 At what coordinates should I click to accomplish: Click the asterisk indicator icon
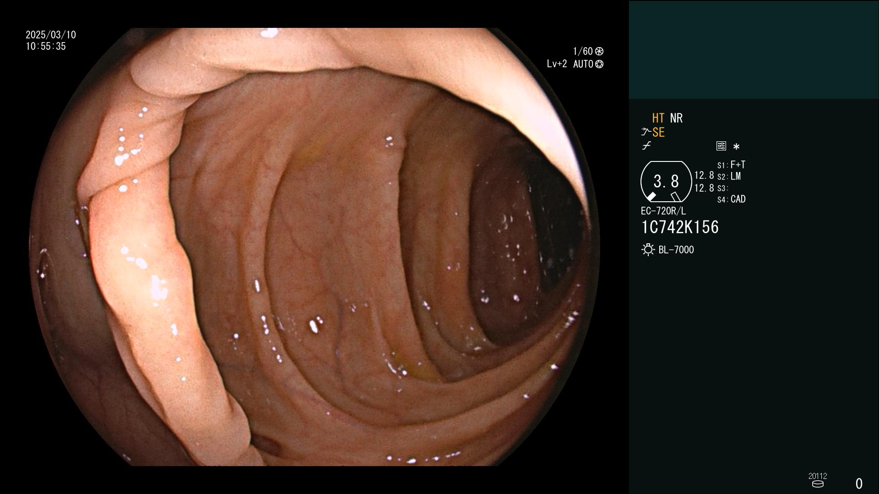(x=736, y=146)
